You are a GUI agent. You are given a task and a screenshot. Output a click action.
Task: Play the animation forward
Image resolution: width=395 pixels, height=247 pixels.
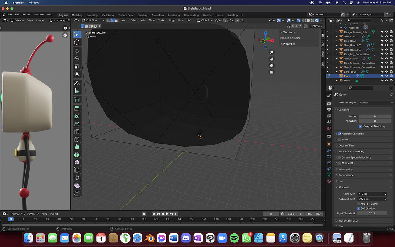[x=167, y=214]
